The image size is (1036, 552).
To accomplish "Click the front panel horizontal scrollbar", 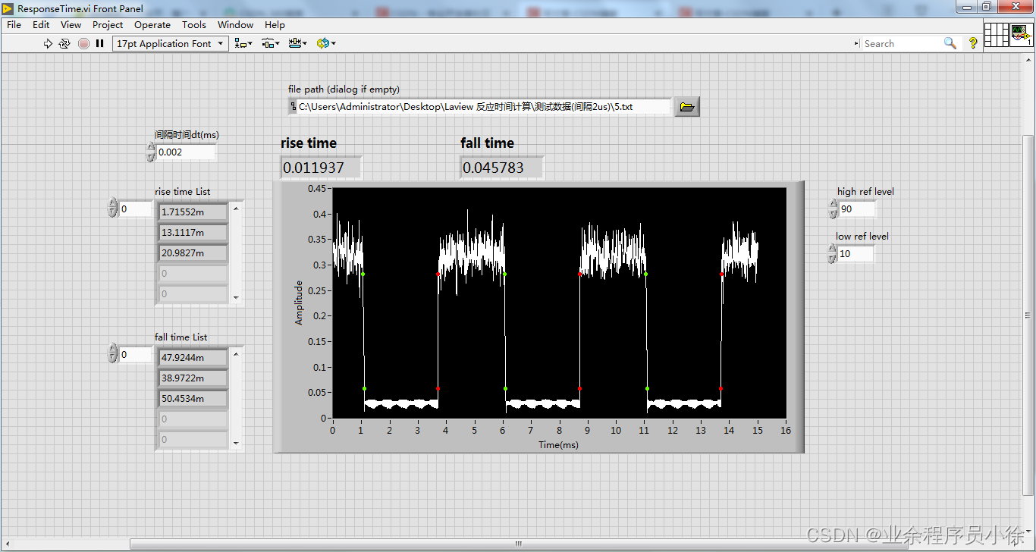I will click(519, 543).
